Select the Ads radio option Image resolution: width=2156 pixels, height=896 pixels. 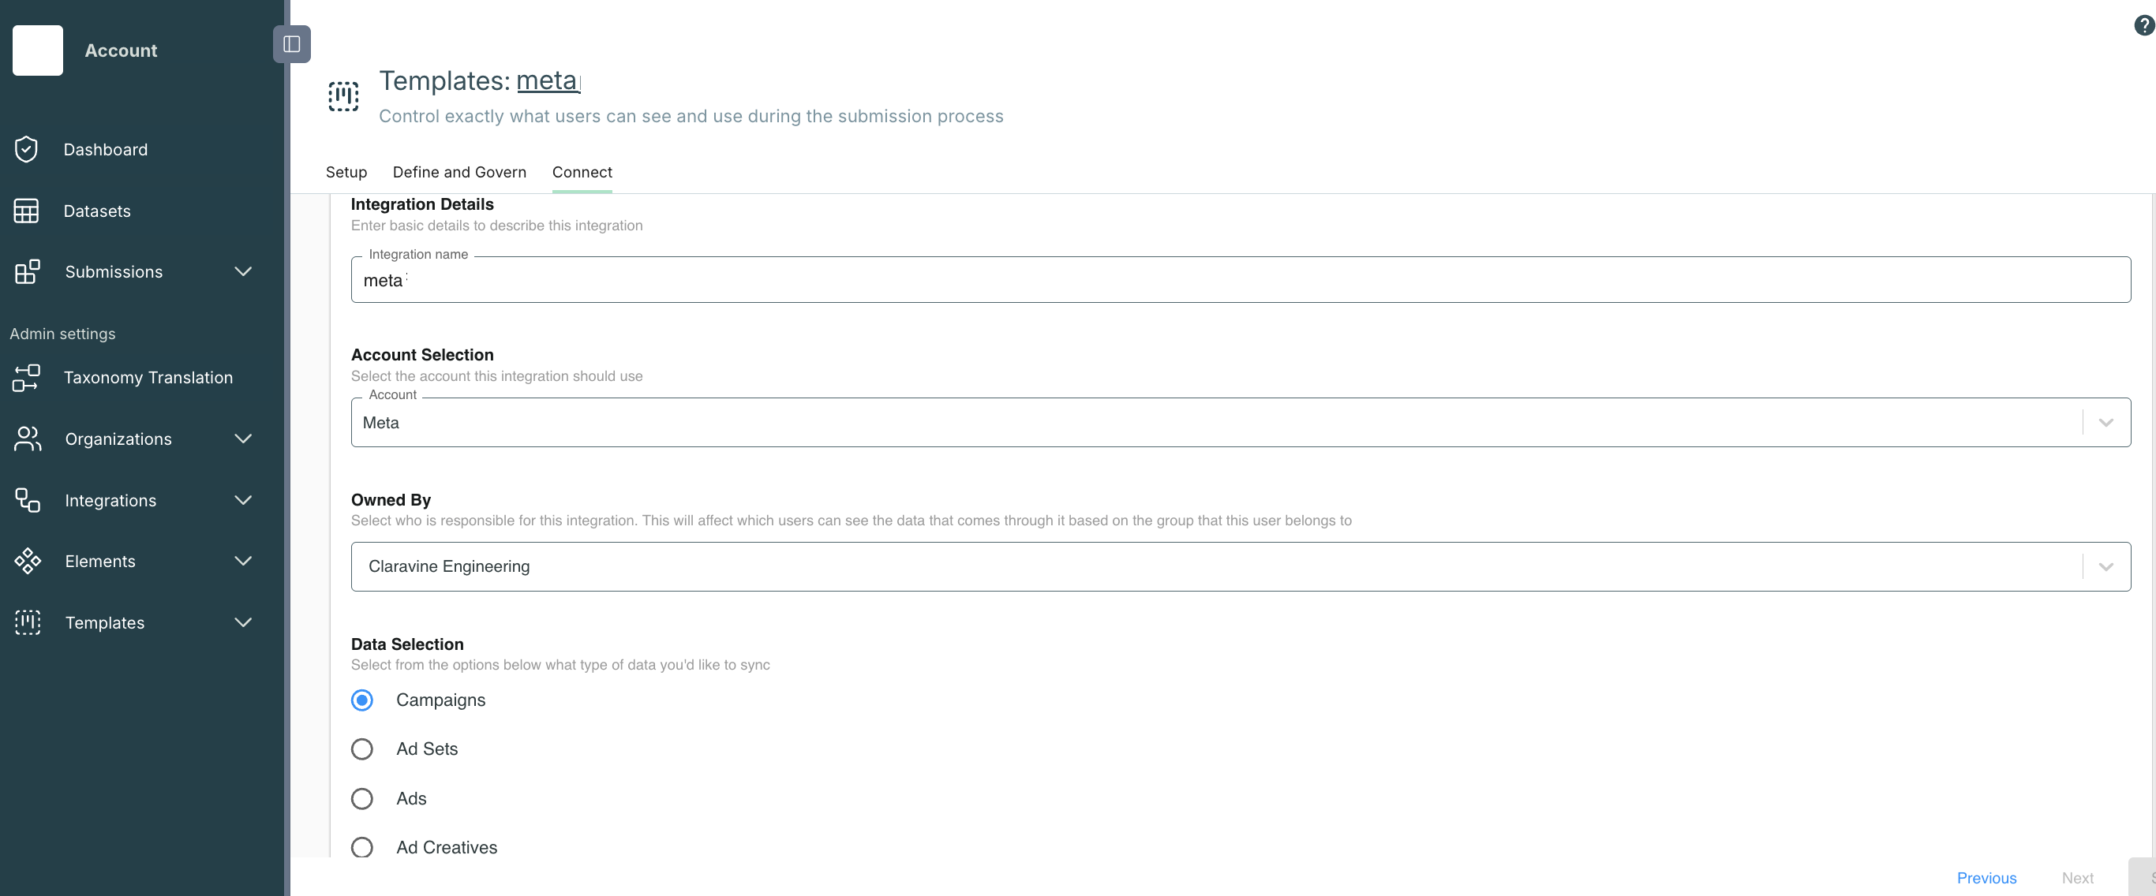361,798
